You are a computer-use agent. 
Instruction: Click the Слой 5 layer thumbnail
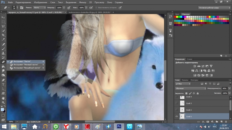(x=182, y=116)
